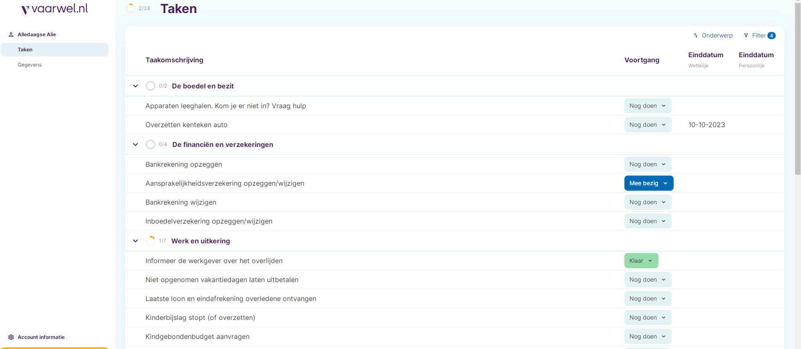Open the Bankrekening opzeggen task
This screenshot has width=801, height=349.
tap(184, 164)
